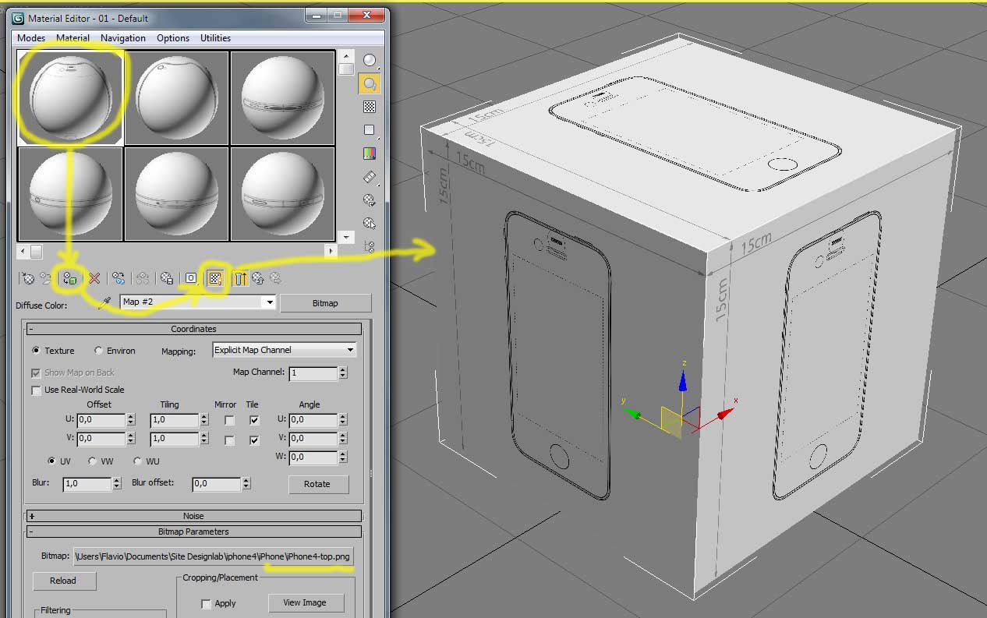The height and width of the screenshot is (618, 987).
Task: Collapse the Coordinates rollout
Action: tap(194, 329)
